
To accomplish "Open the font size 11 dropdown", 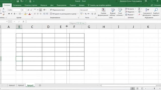I will pyautogui.click(x=26, y=10).
